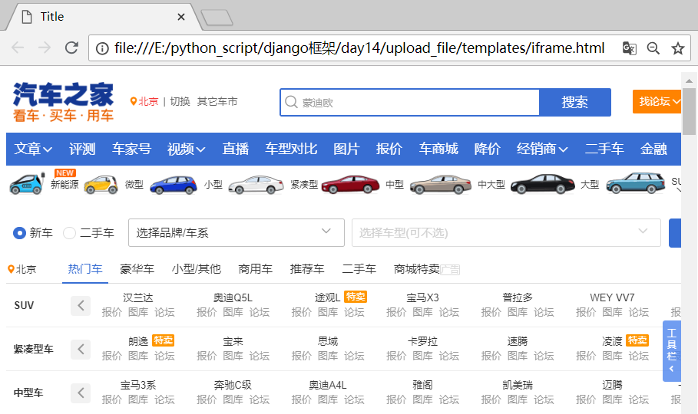The image size is (698, 414).
Task: Click the site info icon in address bar
Action: click(x=102, y=48)
